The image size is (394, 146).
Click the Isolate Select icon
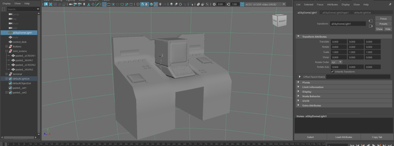click(192, 4)
